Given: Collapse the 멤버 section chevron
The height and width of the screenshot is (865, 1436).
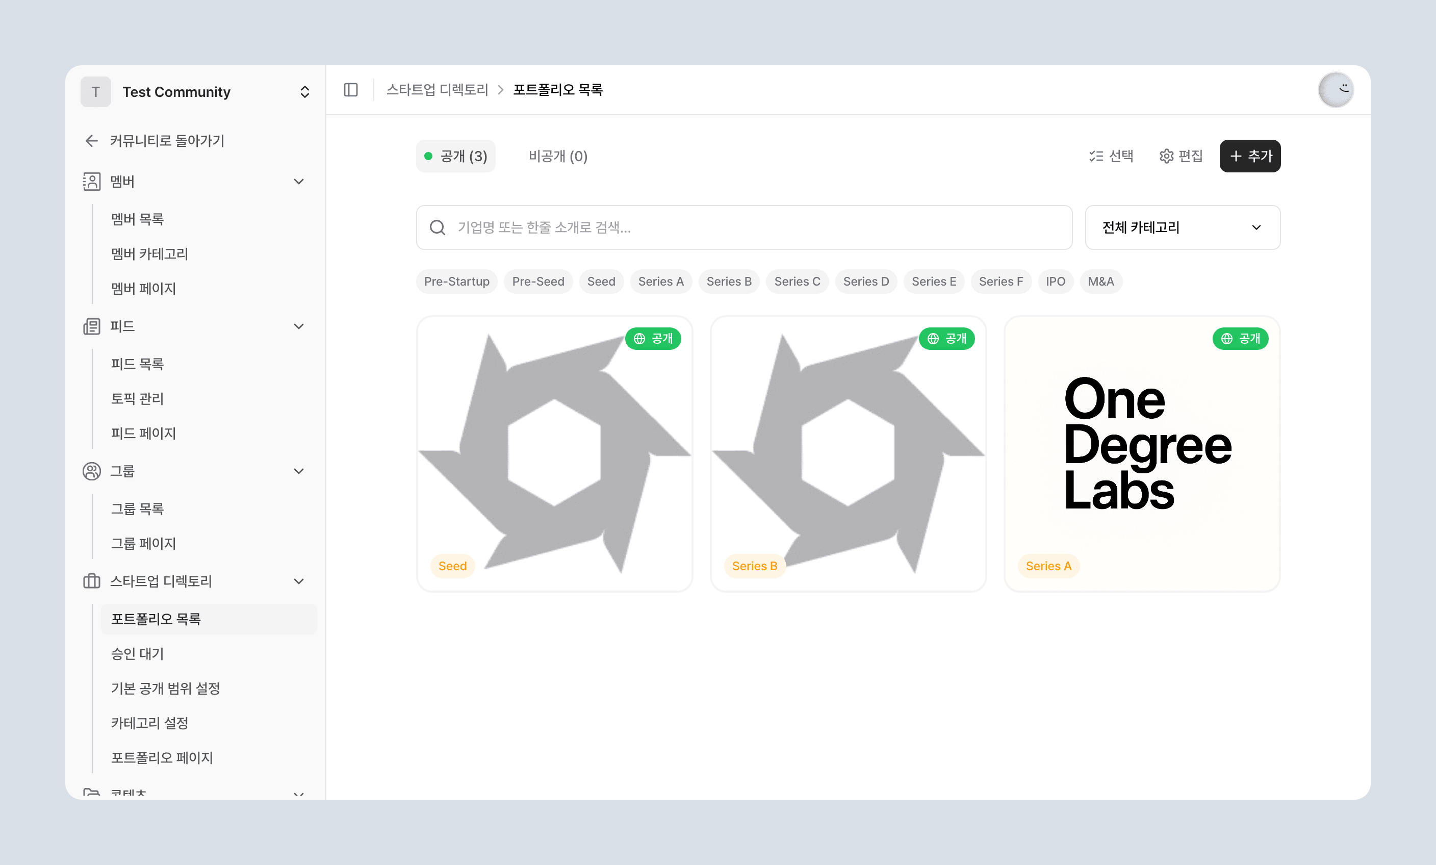Looking at the screenshot, I should click(299, 181).
